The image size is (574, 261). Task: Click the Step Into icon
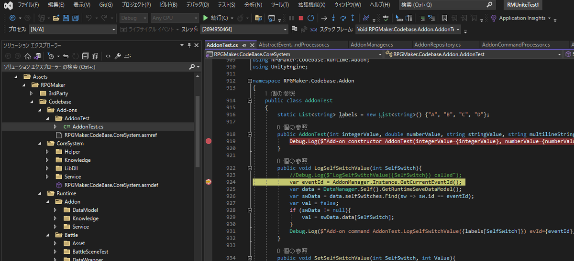coord(334,18)
